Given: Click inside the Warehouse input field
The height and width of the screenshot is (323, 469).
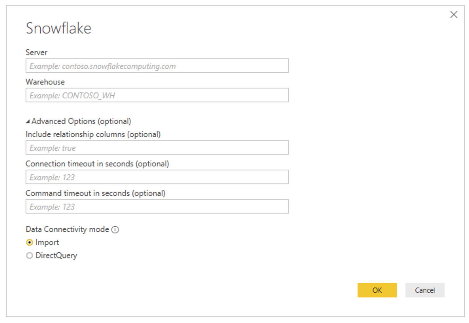Looking at the screenshot, I should click(x=157, y=95).
